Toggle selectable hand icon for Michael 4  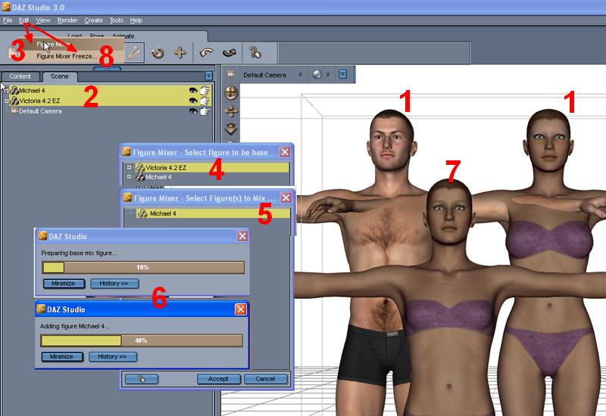pos(205,90)
